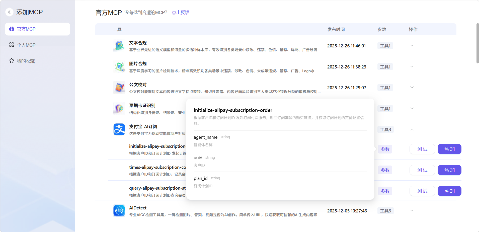Expand the 图片合规 row chevron
The height and width of the screenshot is (232, 479).
412,67
